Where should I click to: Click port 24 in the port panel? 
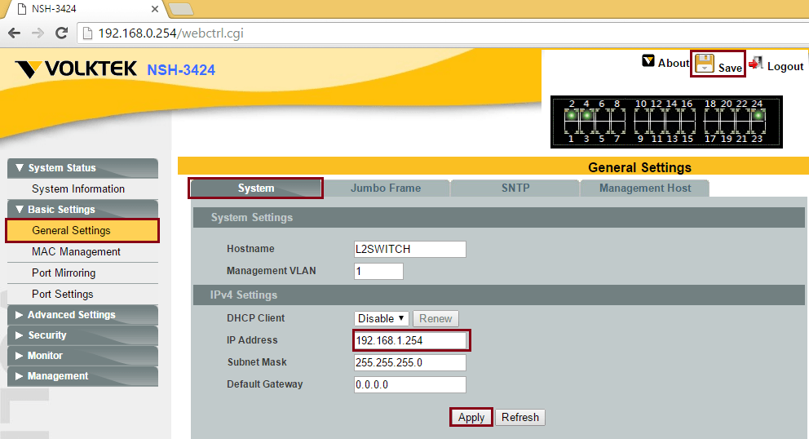tap(758, 115)
